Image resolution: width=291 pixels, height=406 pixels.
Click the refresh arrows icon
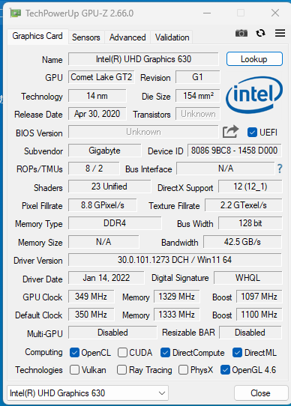point(260,33)
